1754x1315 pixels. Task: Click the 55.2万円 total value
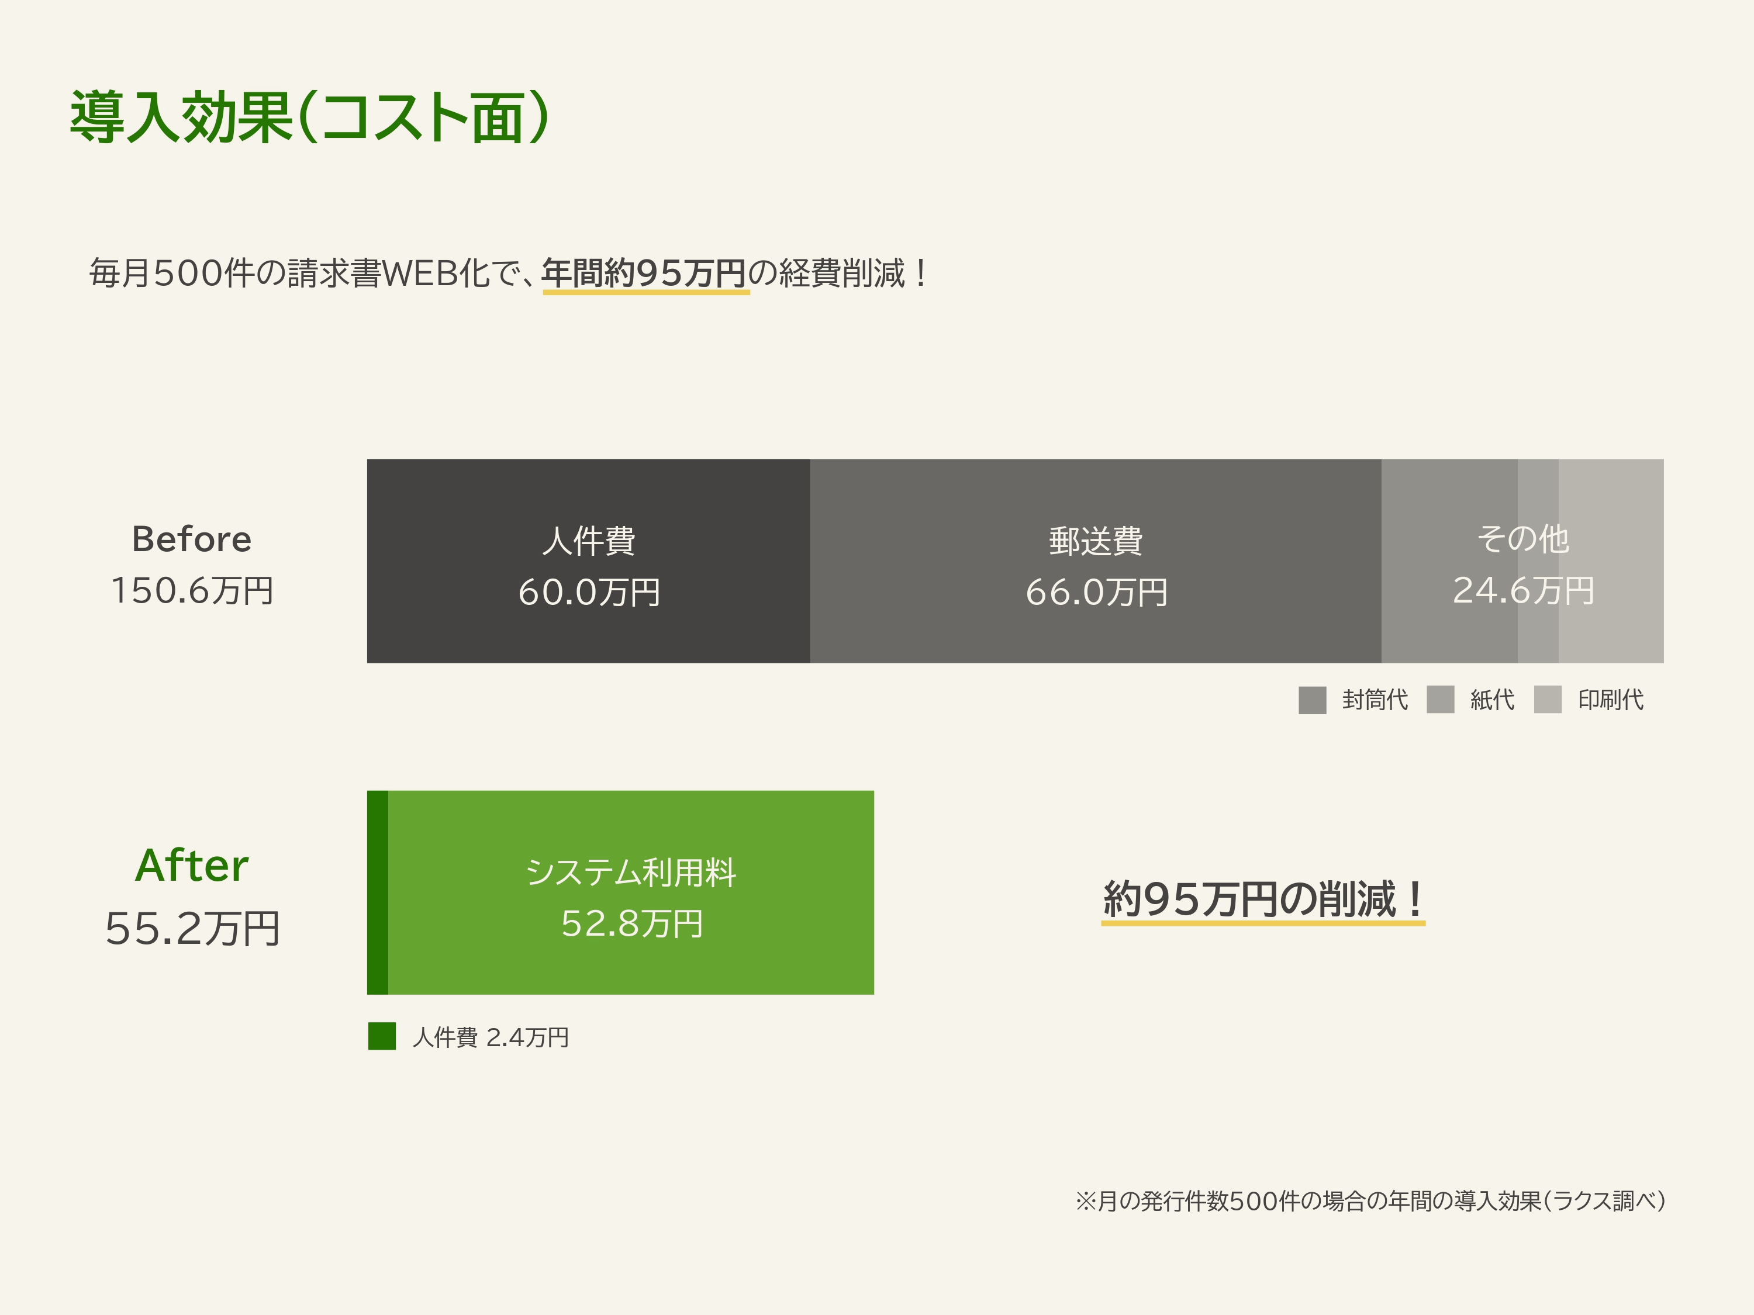pos(192,928)
